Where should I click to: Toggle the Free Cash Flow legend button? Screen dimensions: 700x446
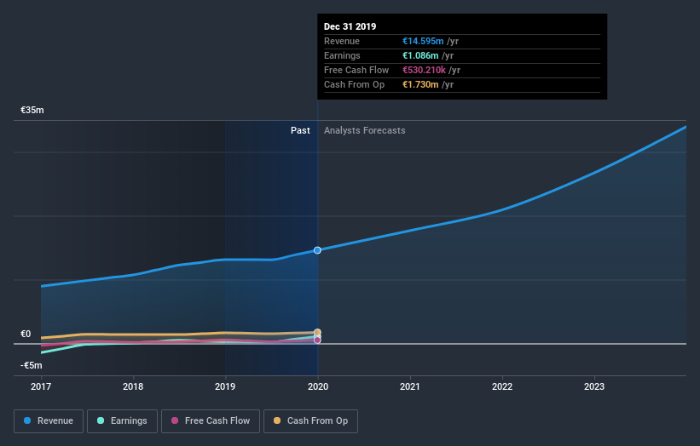coord(211,421)
